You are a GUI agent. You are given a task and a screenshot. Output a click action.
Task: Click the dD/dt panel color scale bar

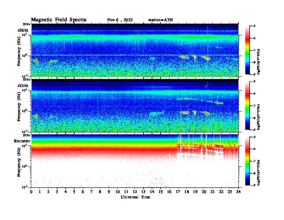coord(247,106)
